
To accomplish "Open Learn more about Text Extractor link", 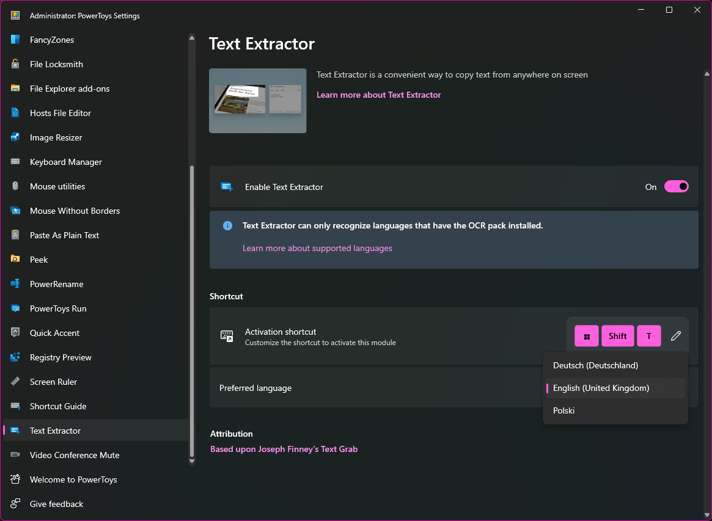I will [379, 95].
